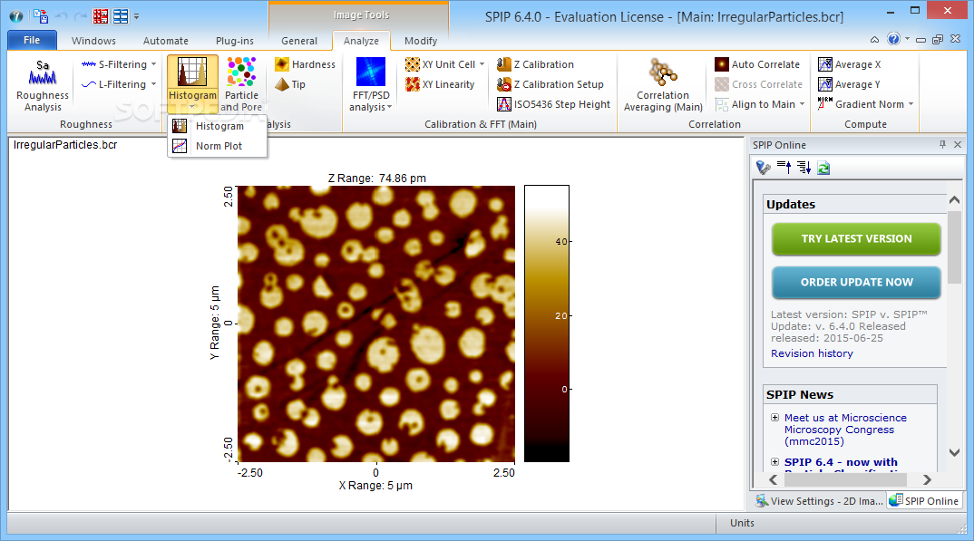This screenshot has width=974, height=541.
Task: Expand Align to Main dropdown arrow
Action: pyautogui.click(x=802, y=104)
